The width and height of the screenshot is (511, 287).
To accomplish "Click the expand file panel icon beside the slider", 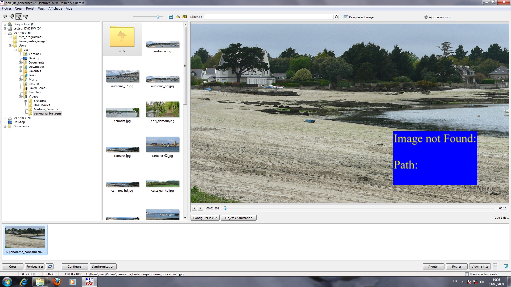I will pos(171,17).
